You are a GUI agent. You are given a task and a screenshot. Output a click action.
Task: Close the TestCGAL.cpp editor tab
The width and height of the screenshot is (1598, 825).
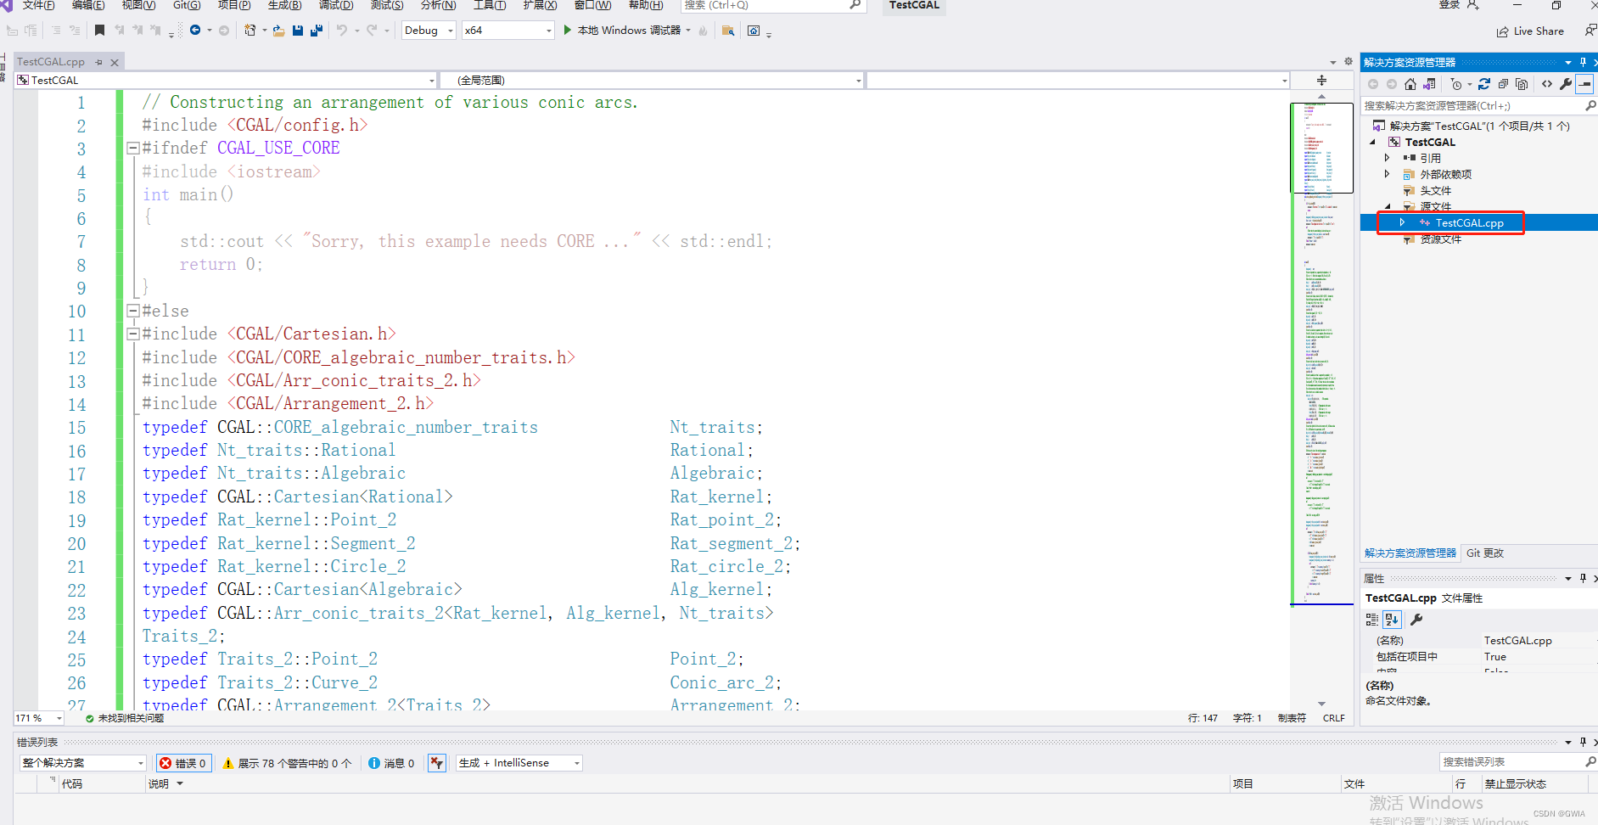(x=115, y=62)
